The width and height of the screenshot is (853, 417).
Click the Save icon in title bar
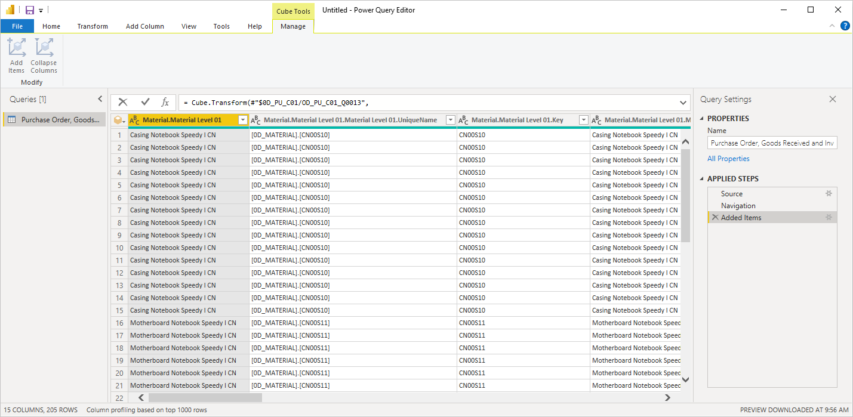(x=29, y=10)
